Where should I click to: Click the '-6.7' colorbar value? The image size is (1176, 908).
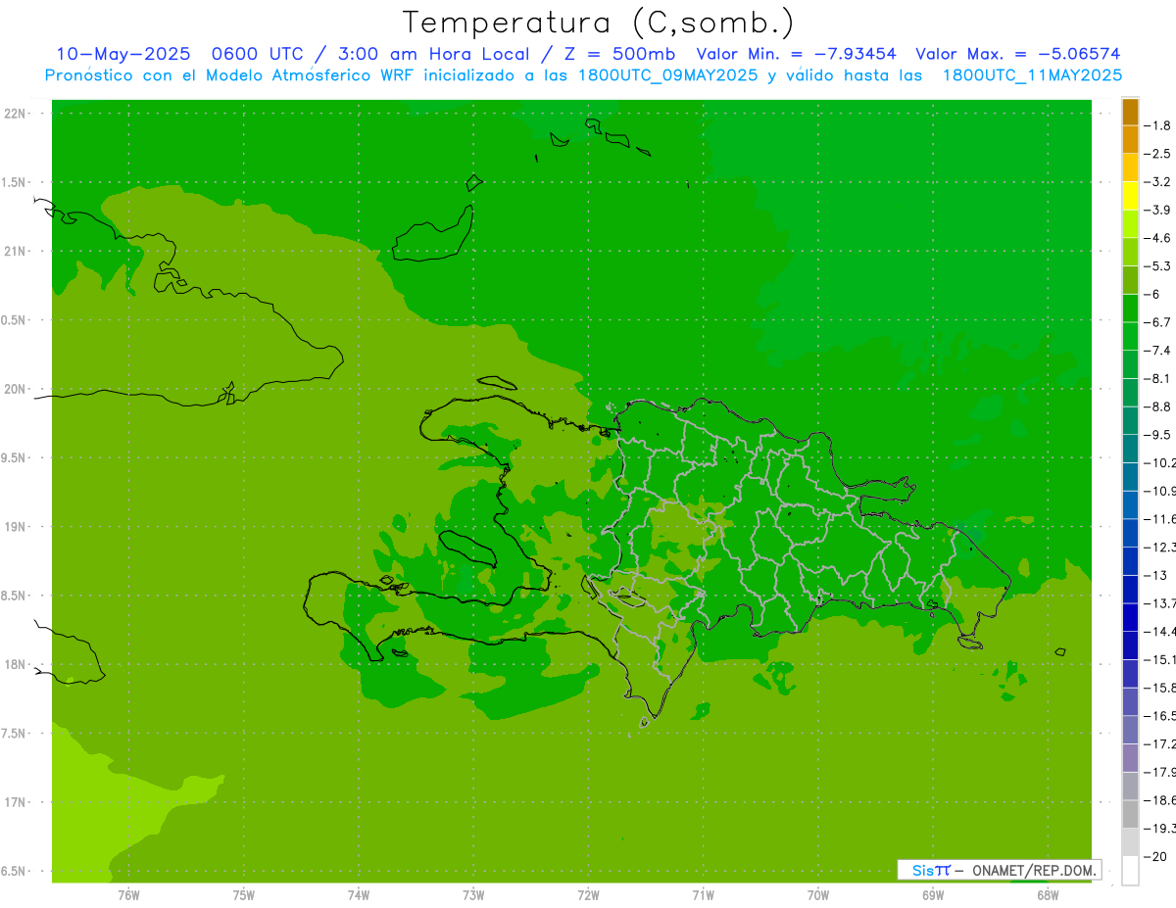click(1156, 322)
